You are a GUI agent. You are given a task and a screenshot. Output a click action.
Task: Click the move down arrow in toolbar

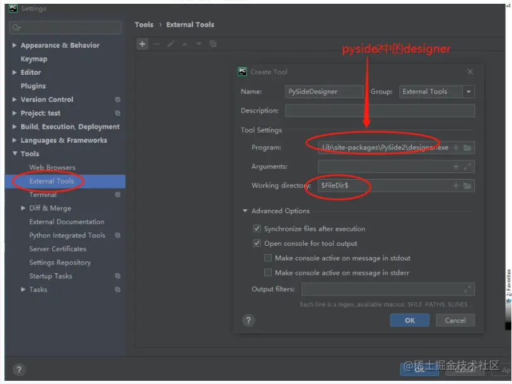coord(199,44)
